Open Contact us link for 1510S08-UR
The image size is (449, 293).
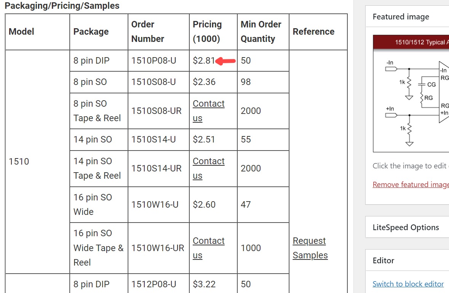pos(208,111)
